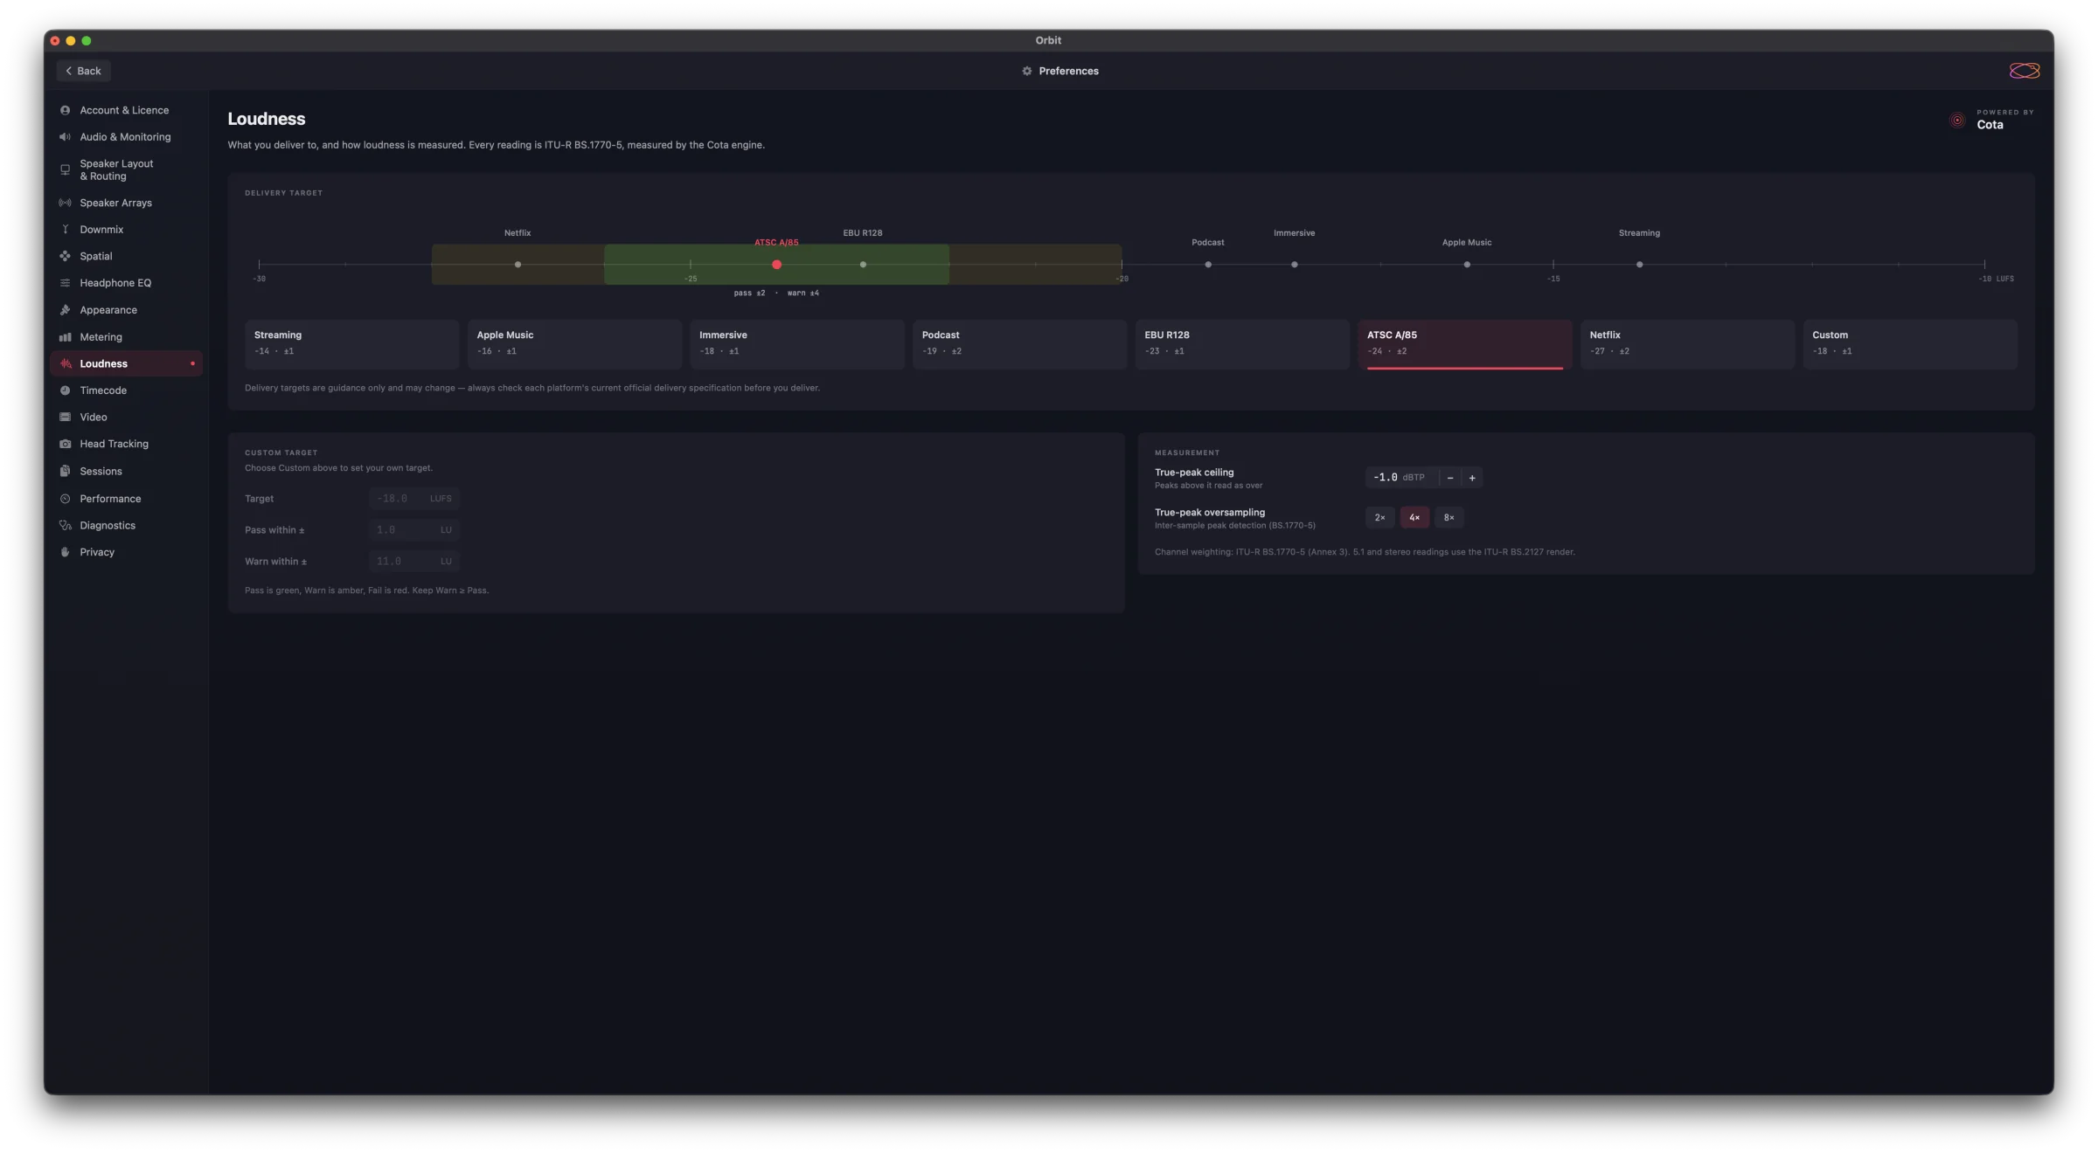Click the Speaker Layout & Routing icon

click(65, 169)
